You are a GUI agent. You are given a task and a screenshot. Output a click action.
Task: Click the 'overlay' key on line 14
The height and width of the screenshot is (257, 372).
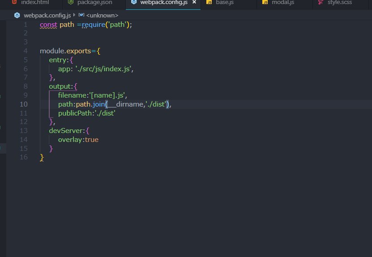(x=70, y=140)
